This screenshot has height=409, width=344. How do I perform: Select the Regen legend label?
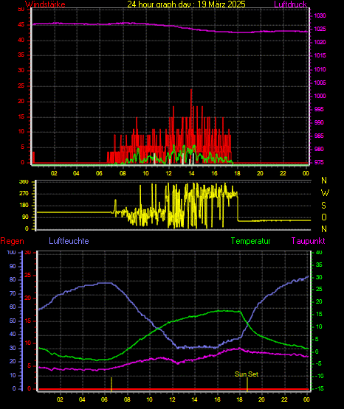12,241
